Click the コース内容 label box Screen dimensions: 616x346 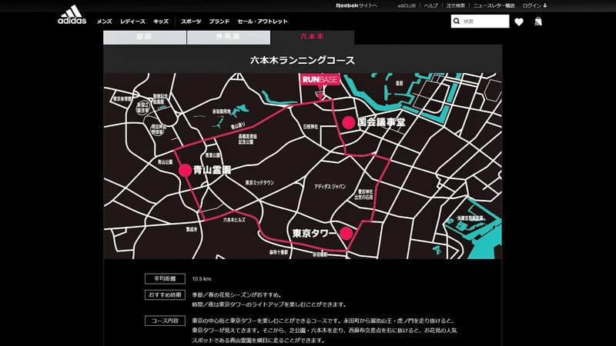coord(165,321)
